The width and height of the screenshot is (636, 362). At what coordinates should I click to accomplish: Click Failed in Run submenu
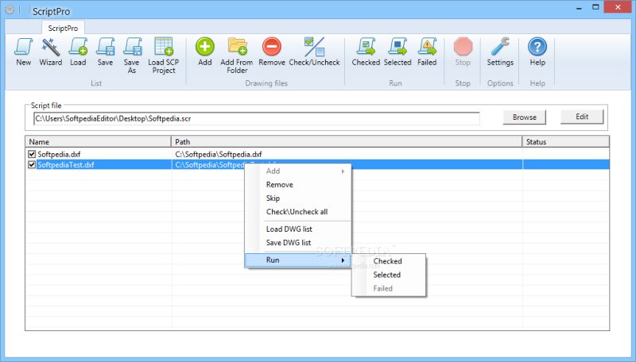(389, 288)
